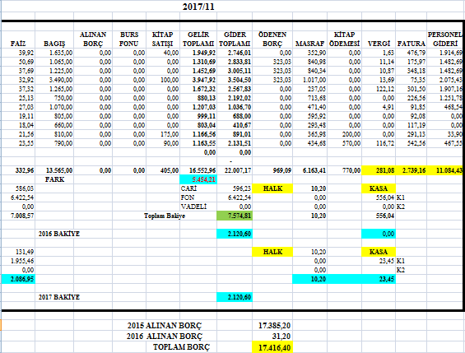465x353 pixels.
Task: Click the VERGİ column header
Action: click(379, 44)
